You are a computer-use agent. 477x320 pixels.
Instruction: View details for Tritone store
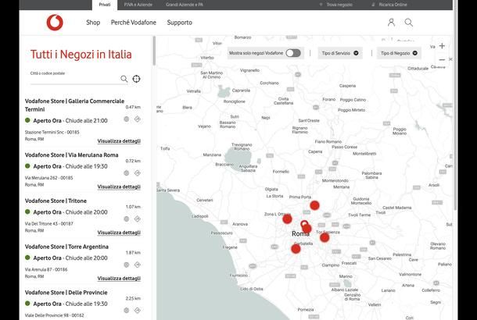click(x=119, y=233)
